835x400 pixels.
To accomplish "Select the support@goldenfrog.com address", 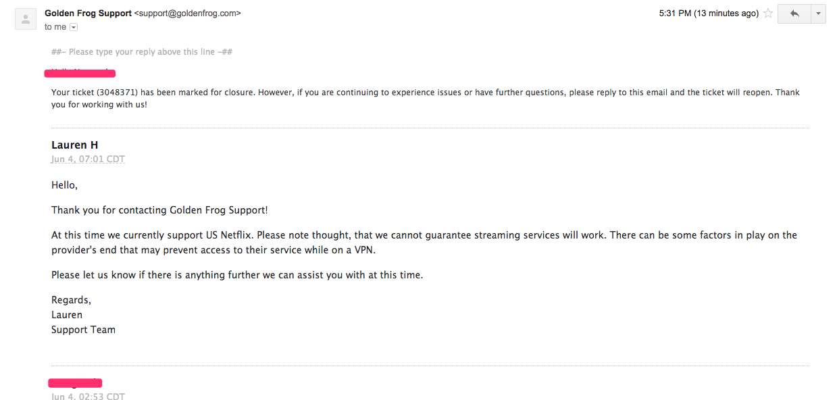I will (188, 14).
